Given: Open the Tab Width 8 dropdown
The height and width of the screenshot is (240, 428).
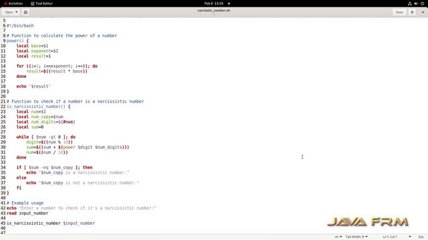Looking at the screenshot, I should (x=356, y=237).
